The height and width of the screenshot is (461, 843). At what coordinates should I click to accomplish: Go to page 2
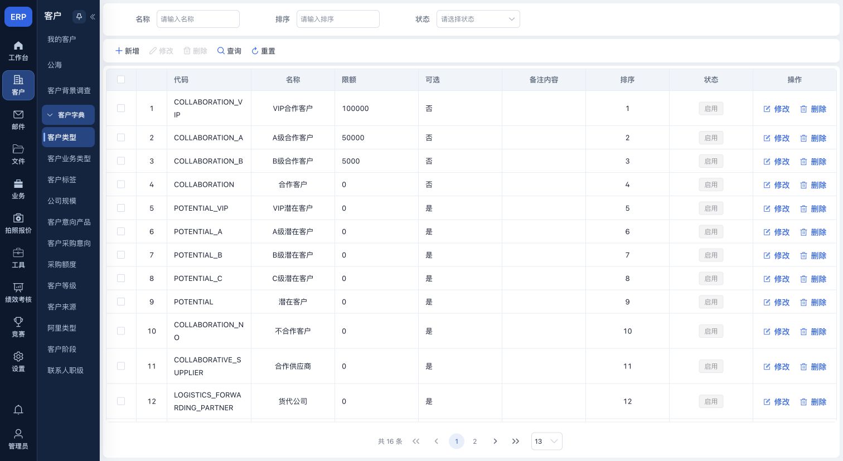475,441
